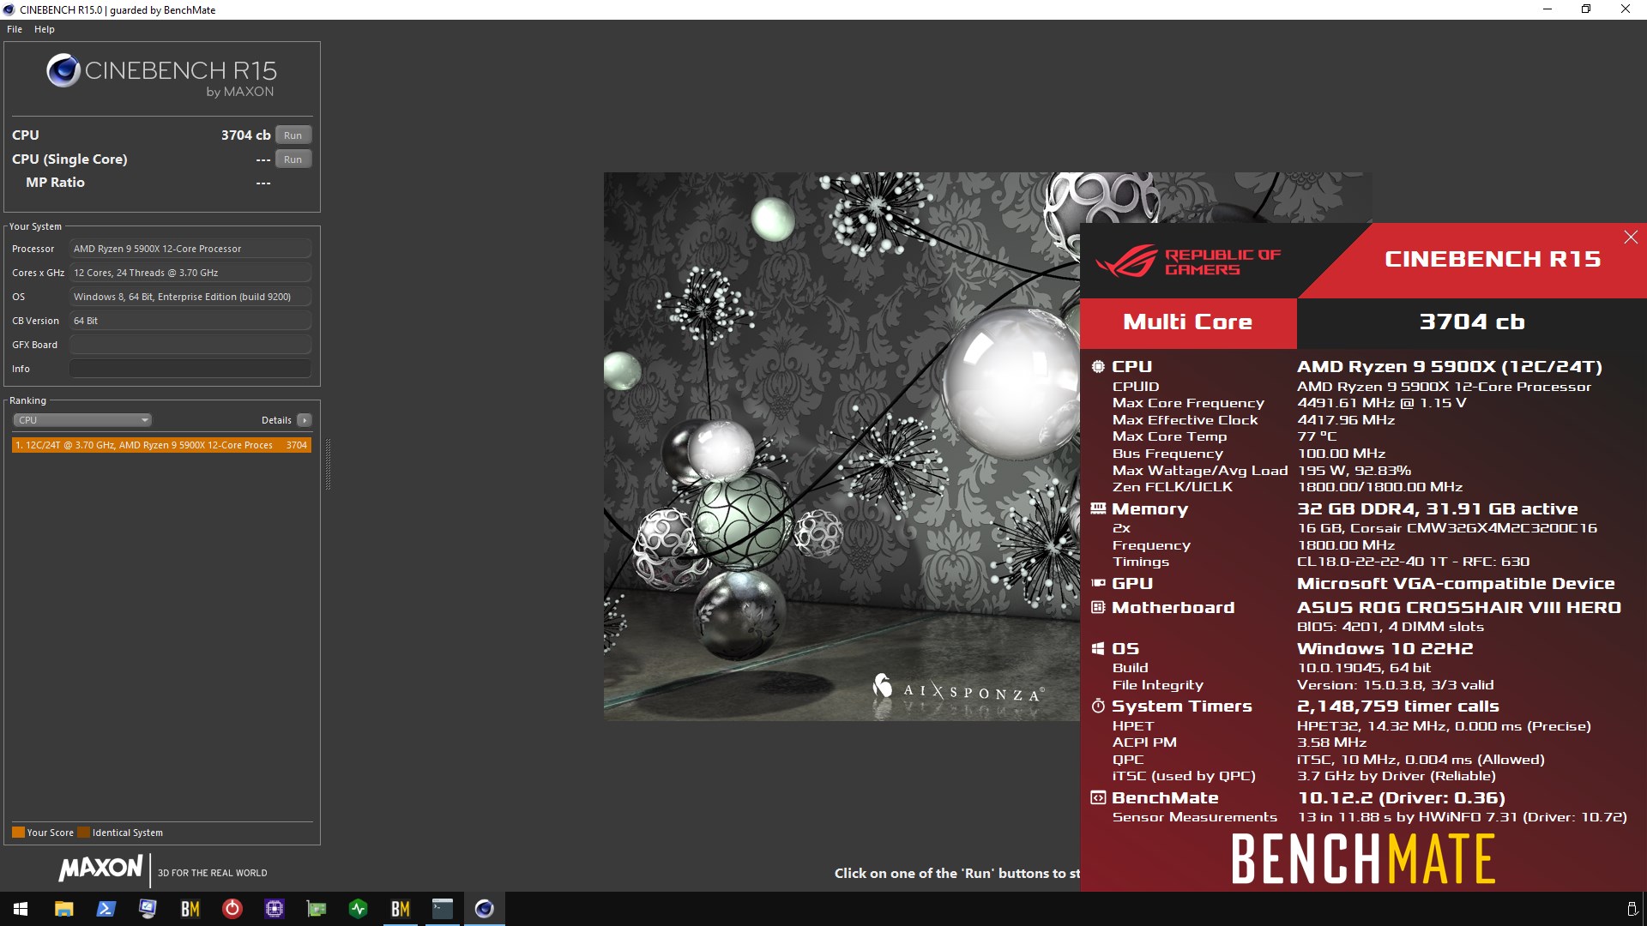
Task: Open the File menu
Action: coord(15,29)
